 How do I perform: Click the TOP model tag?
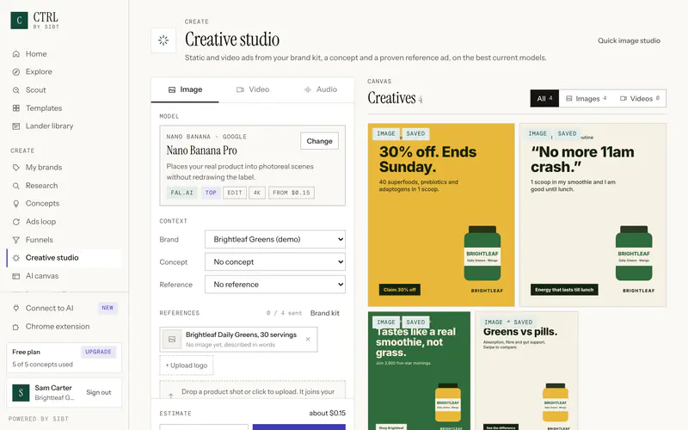211,193
